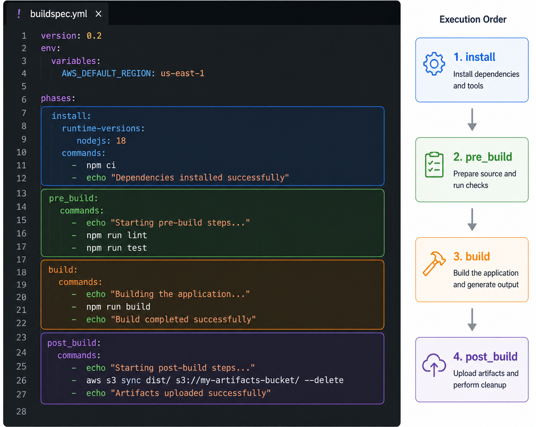Select the buildspec.yml editor tab
The image size is (536, 427).
click(x=57, y=14)
